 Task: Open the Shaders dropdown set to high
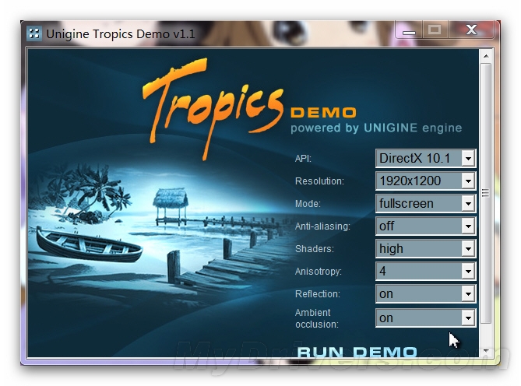coord(426,248)
